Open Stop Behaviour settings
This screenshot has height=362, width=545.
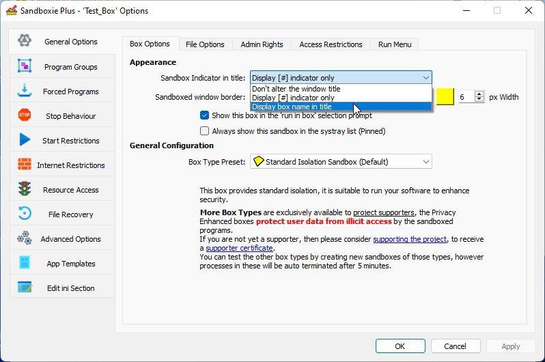tap(71, 116)
